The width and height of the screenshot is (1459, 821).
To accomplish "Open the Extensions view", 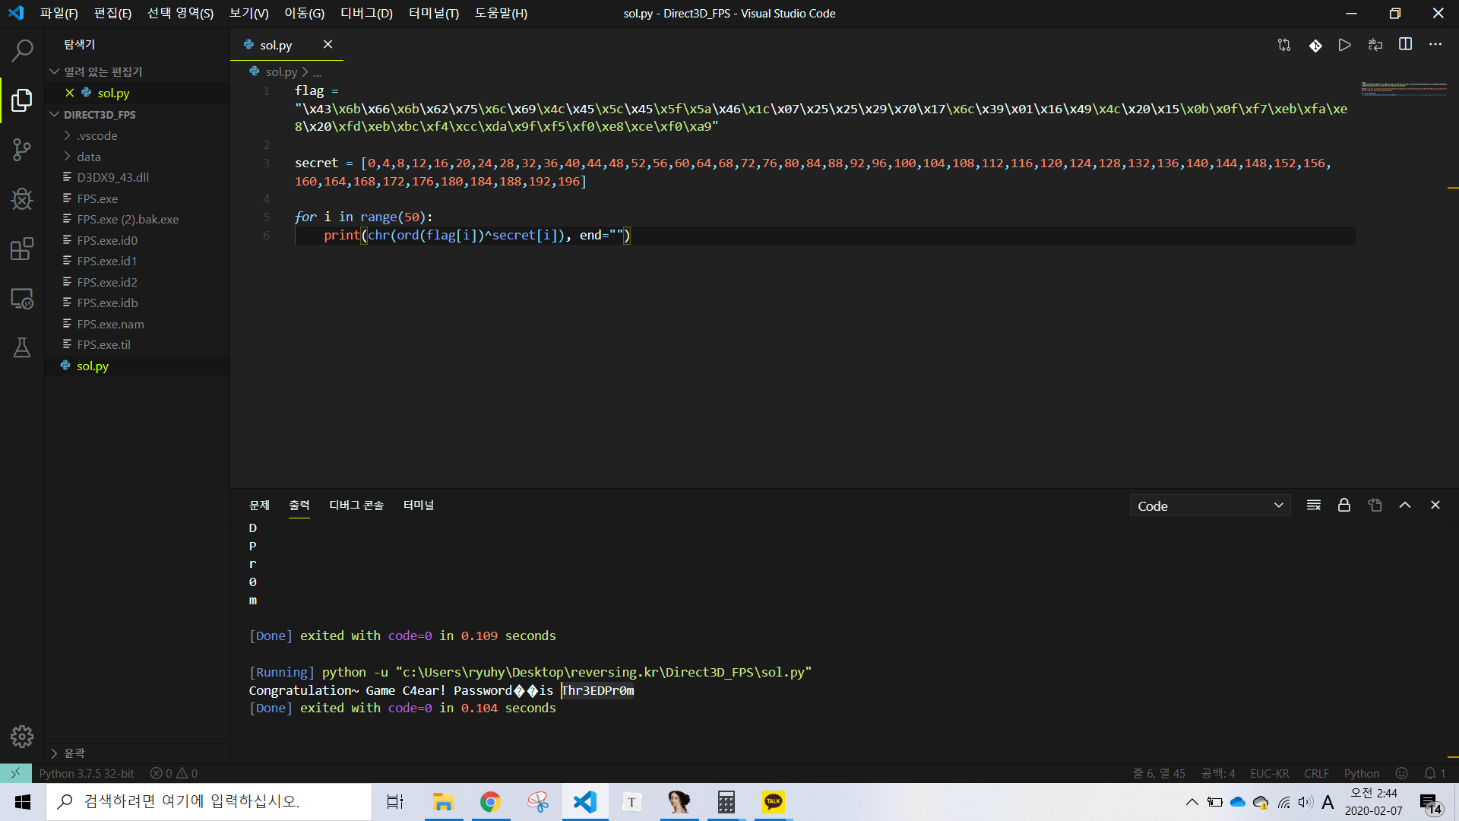I will click(x=22, y=249).
